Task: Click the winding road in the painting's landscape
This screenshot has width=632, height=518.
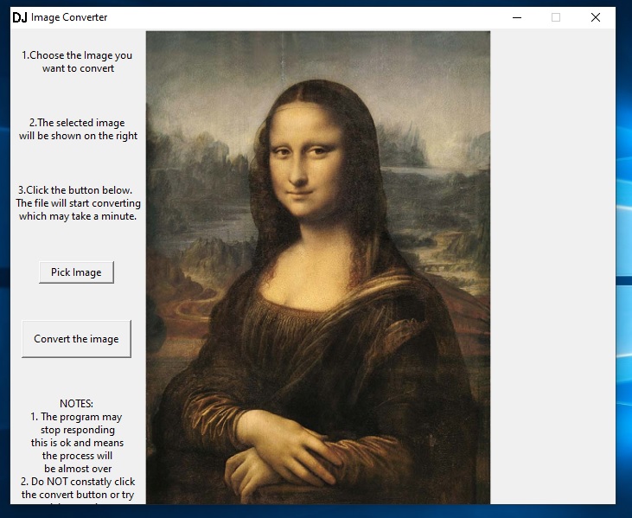Action: coord(186,303)
